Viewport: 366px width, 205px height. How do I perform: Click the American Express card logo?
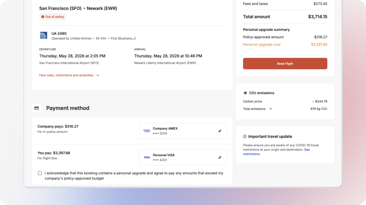147,131
